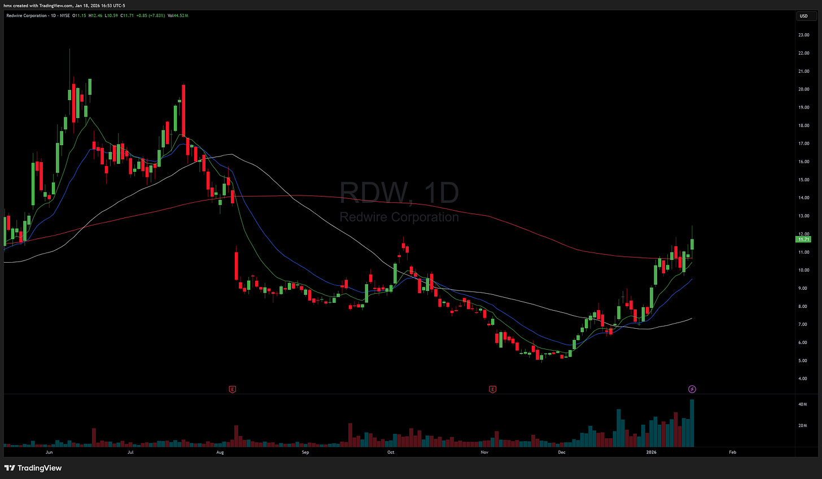Click the NYSE exchange label
Image resolution: width=822 pixels, height=479 pixels.
pos(65,15)
